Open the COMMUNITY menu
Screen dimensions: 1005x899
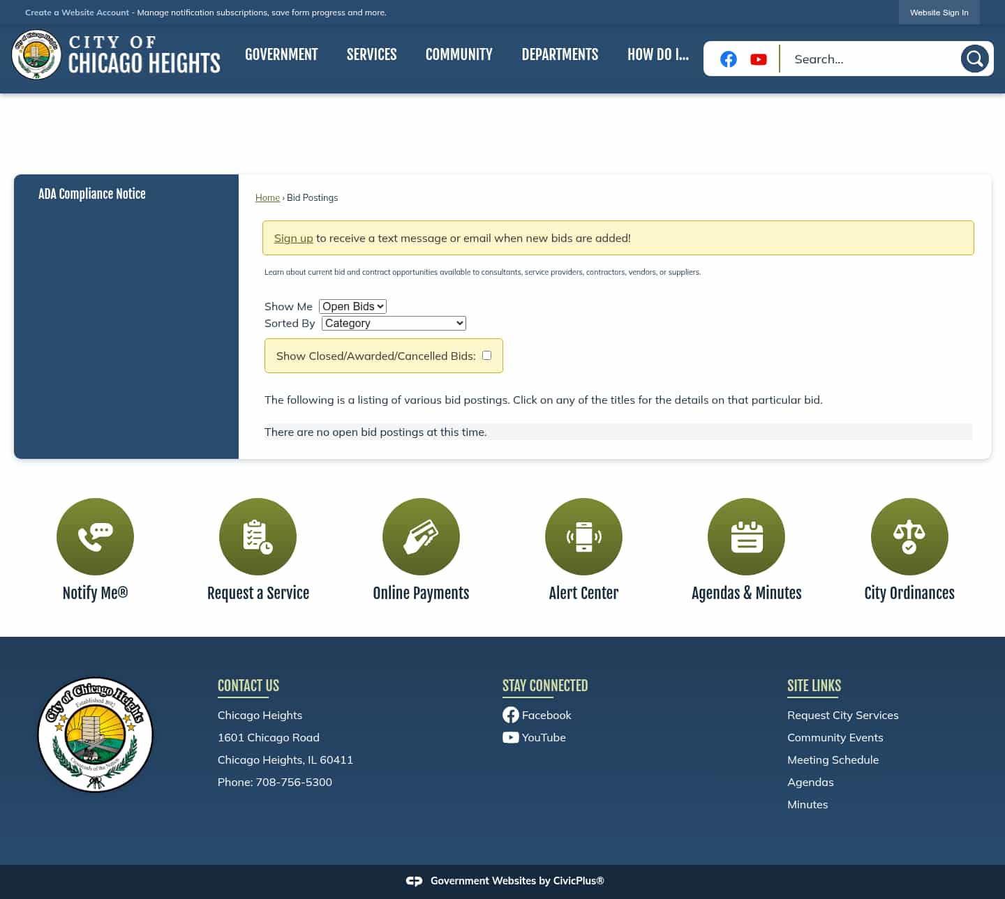click(459, 54)
